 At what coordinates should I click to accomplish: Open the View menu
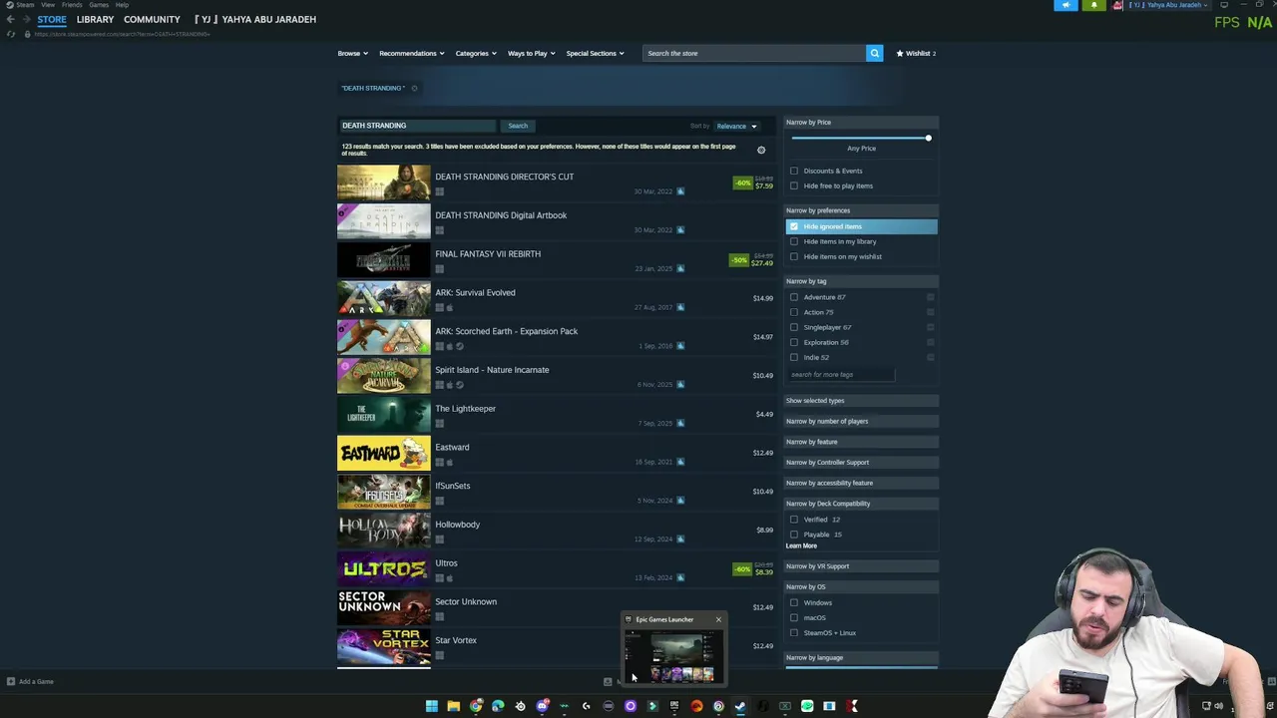point(47,5)
